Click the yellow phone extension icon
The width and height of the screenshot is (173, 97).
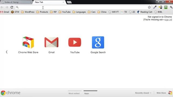160,7
